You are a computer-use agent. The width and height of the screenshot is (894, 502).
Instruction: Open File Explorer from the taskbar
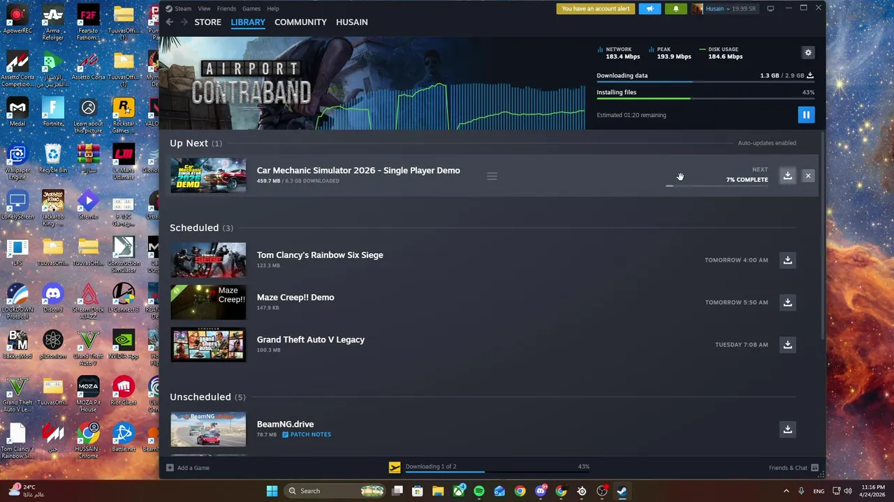438,491
